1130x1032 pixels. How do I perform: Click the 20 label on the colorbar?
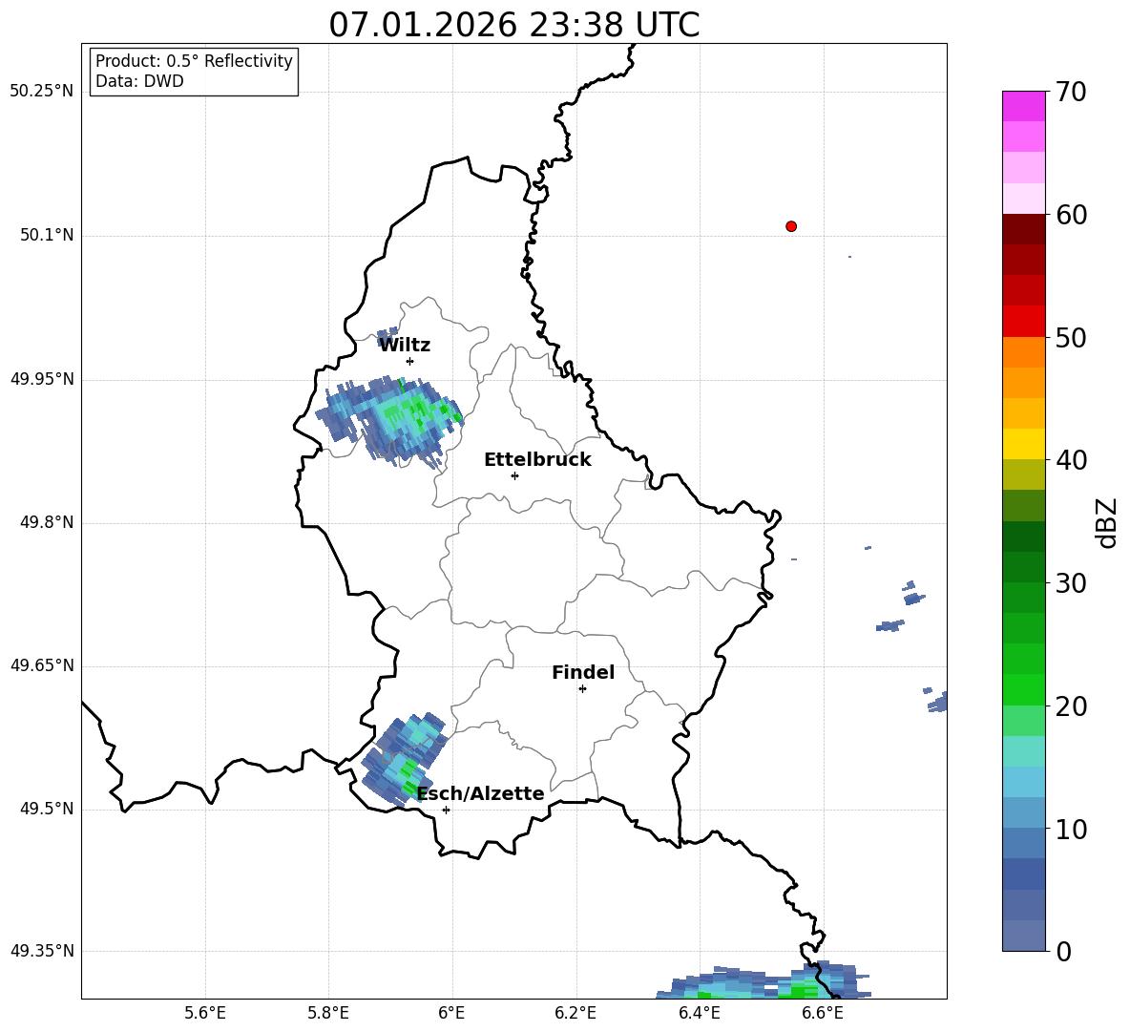click(1071, 706)
